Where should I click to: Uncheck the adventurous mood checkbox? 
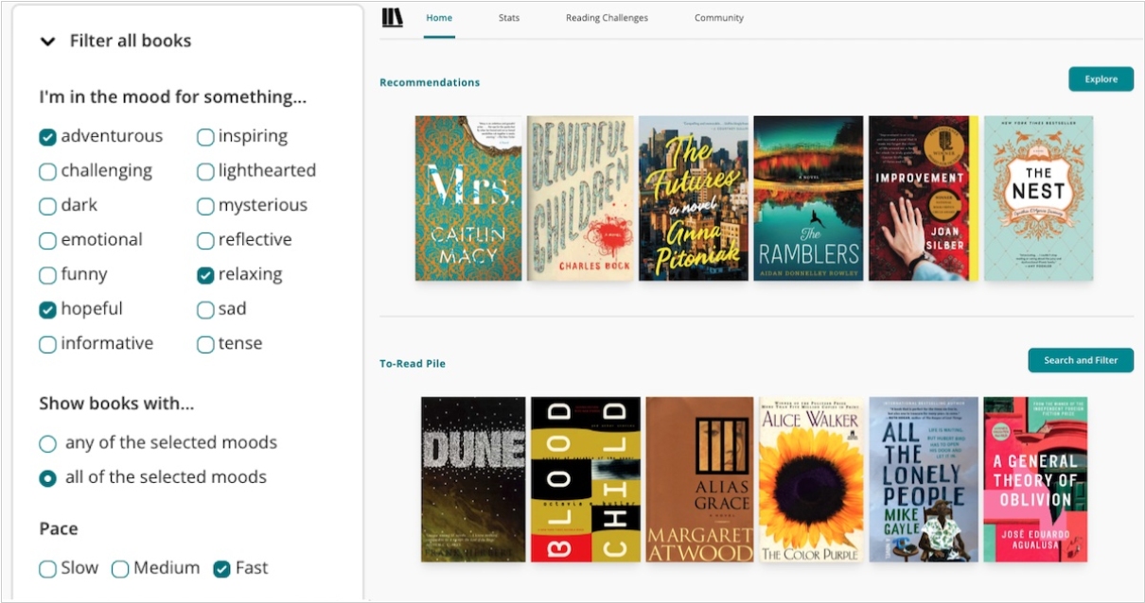pyautogui.click(x=47, y=137)
